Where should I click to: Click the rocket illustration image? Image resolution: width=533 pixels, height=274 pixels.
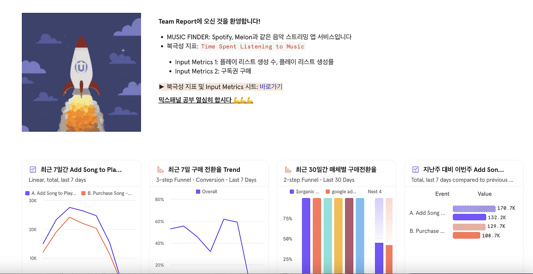pos(81,72)
